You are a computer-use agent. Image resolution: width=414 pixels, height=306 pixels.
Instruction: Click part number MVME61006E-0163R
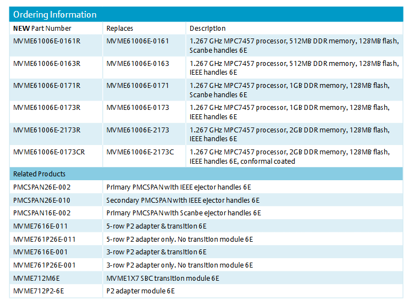click(x=47, y=64)
